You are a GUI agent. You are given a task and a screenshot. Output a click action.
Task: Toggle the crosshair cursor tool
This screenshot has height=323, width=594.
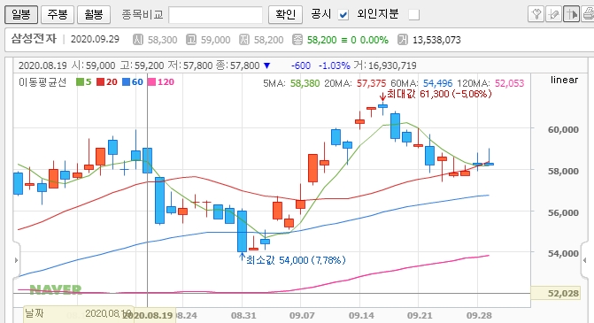[571, 14]
